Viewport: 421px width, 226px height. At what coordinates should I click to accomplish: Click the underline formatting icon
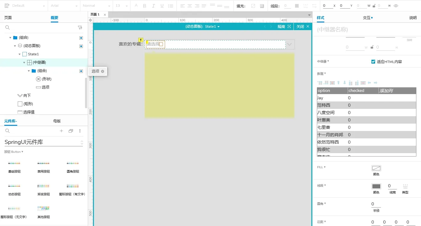click(162, 6)
